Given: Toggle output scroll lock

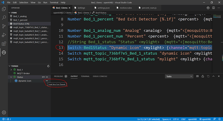Looking at the screenshot, I should click(203, 76).
